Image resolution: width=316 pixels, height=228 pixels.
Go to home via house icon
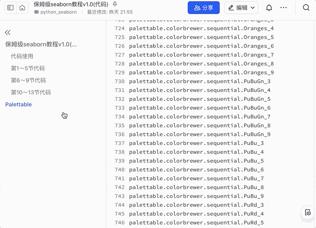(x=22, y=8)
